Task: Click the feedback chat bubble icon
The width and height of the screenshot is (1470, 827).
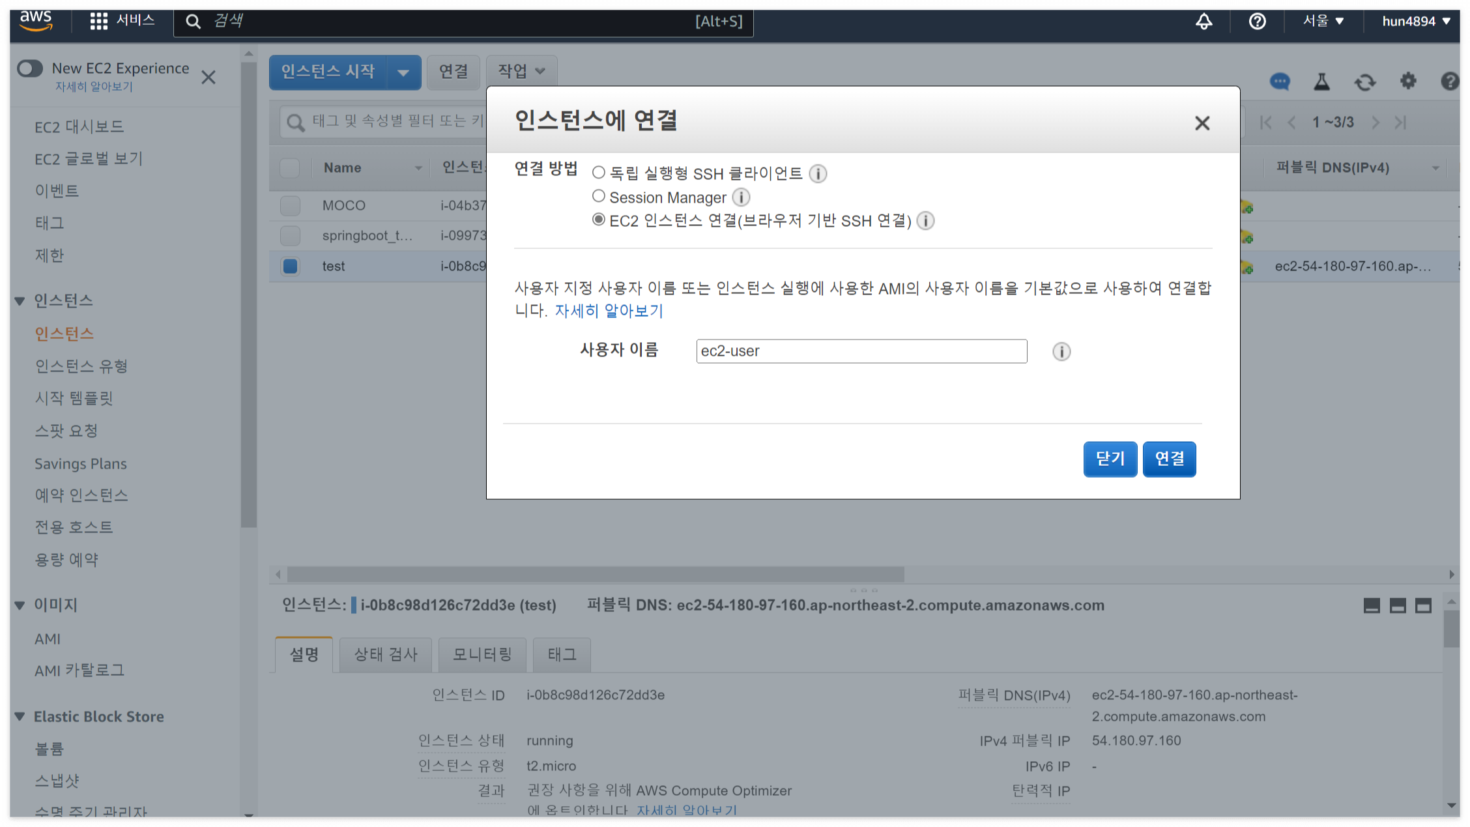Action: pyautogui.click(x=1280, y=81)
